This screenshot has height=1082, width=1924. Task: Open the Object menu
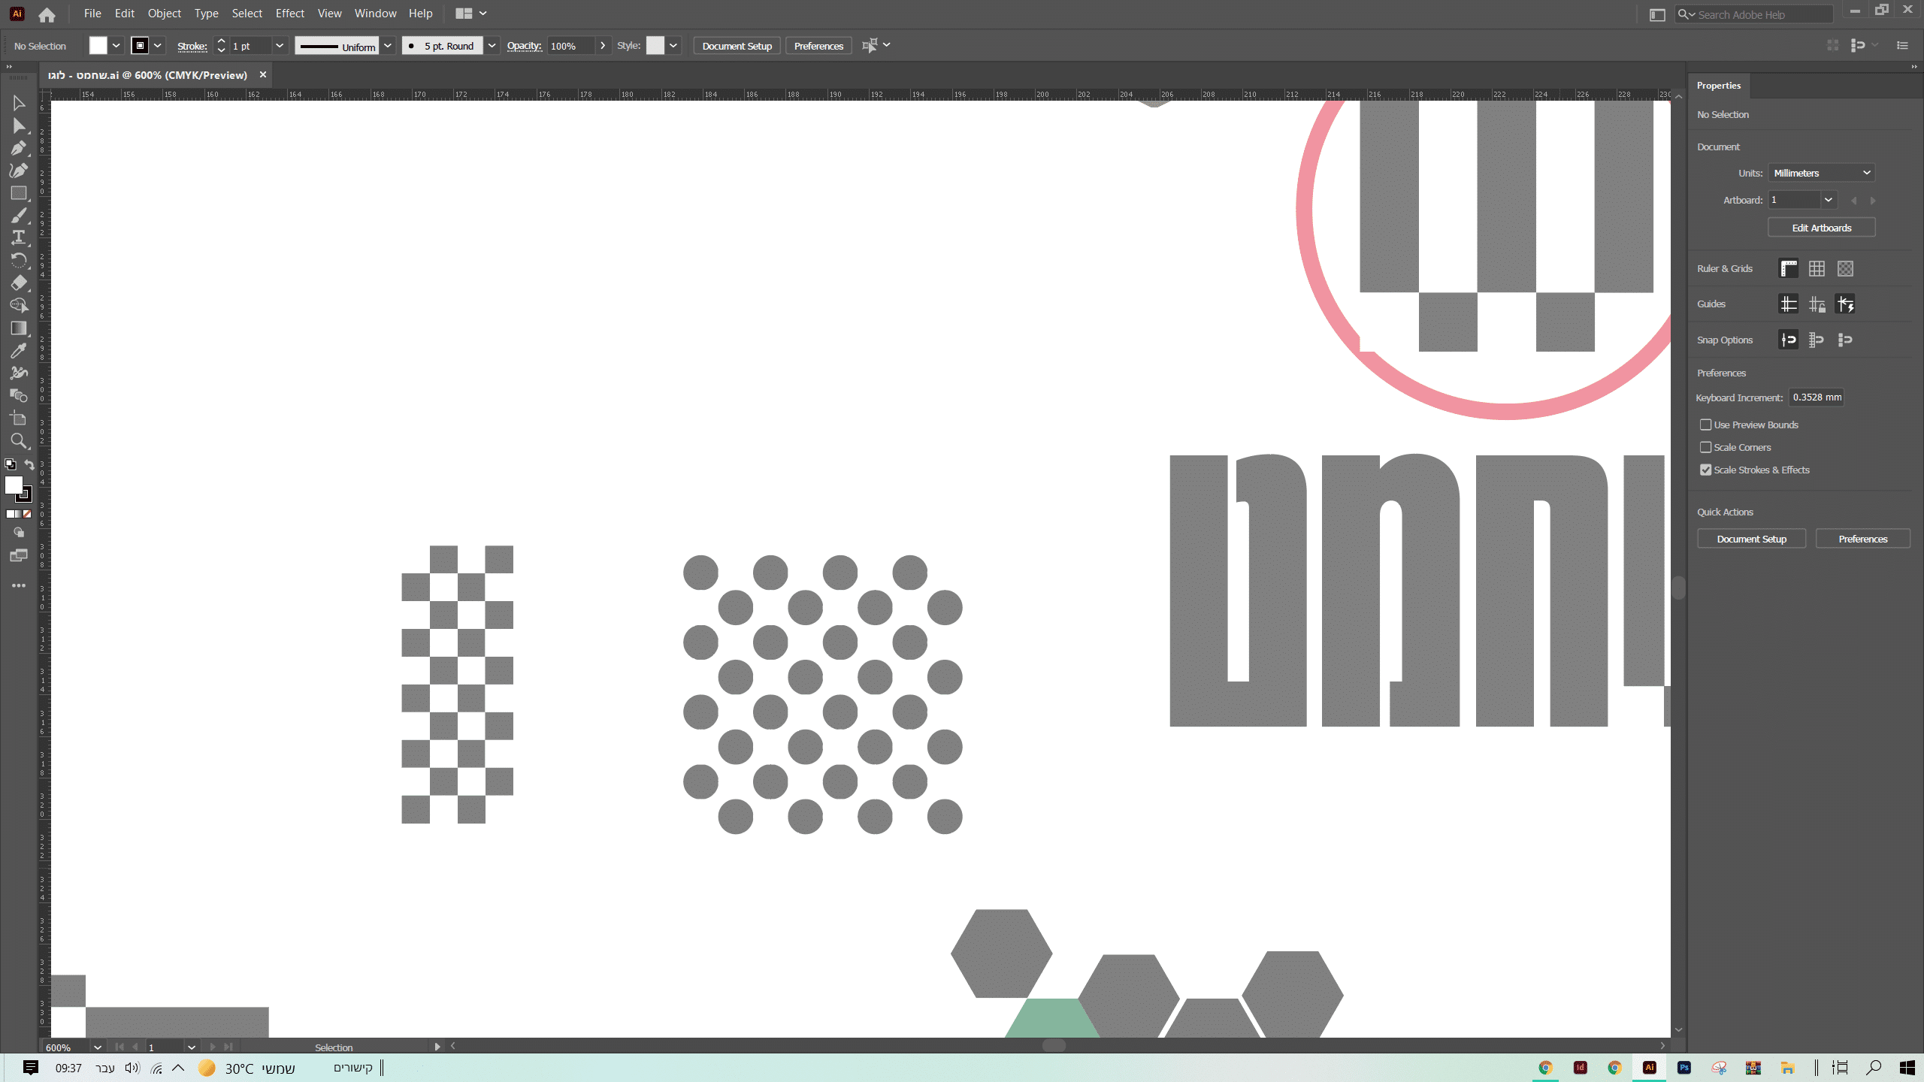pos(164,14)
